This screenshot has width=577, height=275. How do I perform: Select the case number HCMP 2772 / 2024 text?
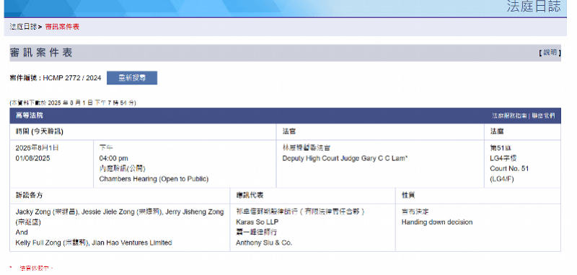(x=72, y=78)
